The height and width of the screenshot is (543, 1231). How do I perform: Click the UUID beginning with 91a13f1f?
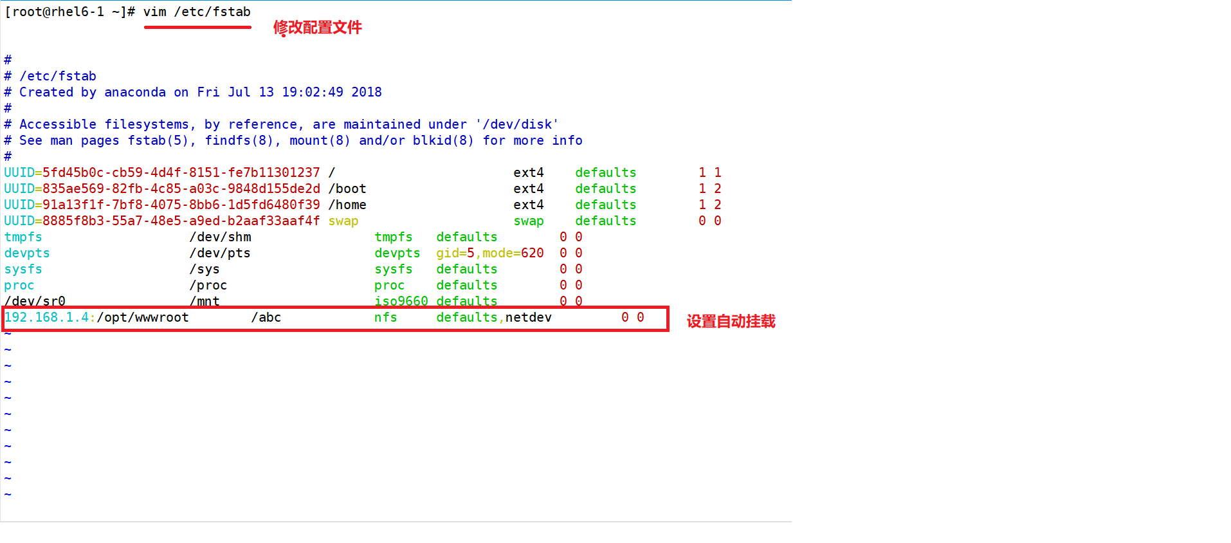click(181, 205)
